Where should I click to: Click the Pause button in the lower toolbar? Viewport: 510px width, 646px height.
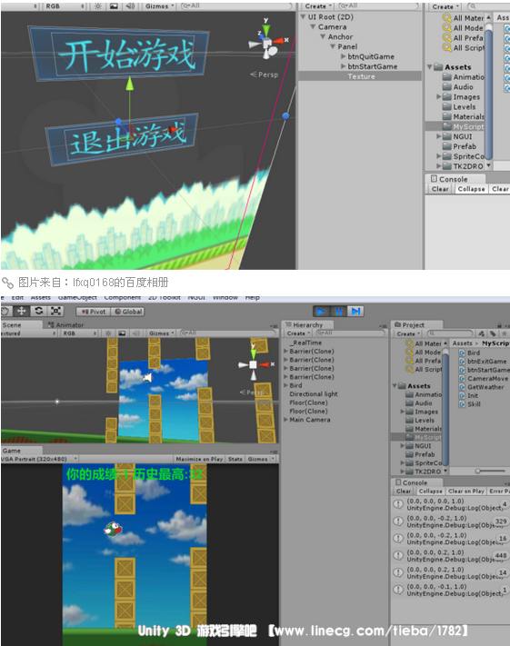[x=338, y=312]
